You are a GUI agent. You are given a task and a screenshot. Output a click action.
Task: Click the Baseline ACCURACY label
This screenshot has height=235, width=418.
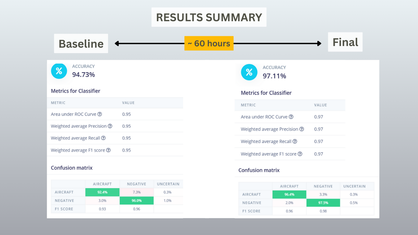(83, 66)
